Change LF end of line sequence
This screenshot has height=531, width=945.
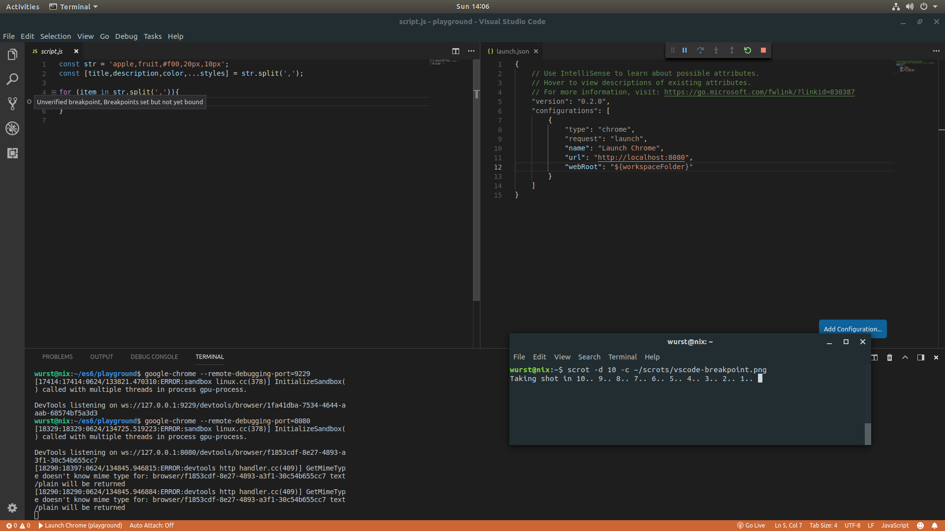pyautogui.click(x=871, y=526)
